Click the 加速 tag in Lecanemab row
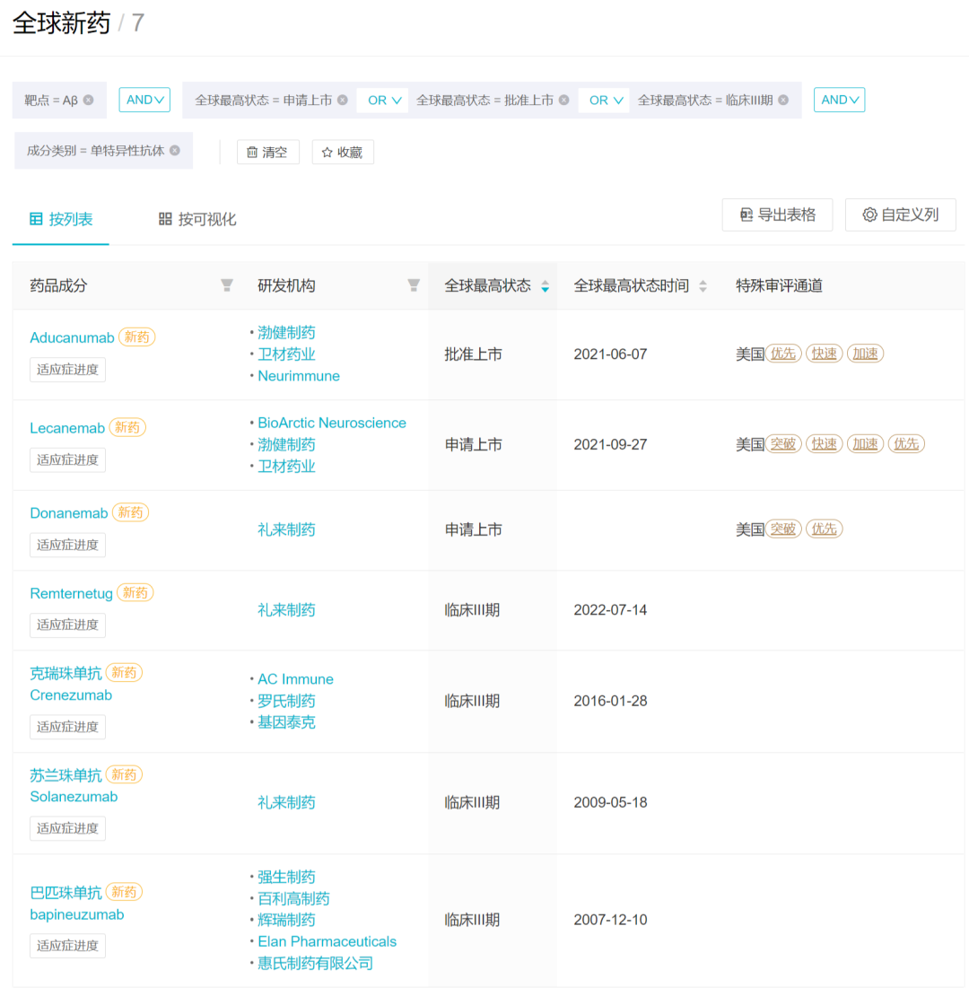The height and width of the screenshot is (996, 969). point(866,443)
